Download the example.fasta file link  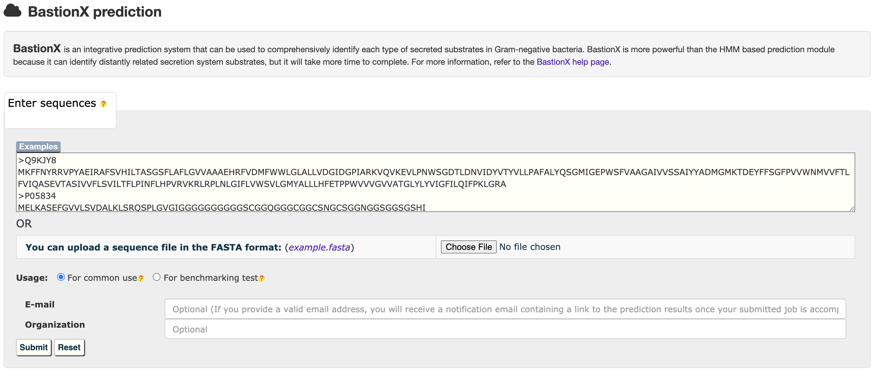[319, 247]
